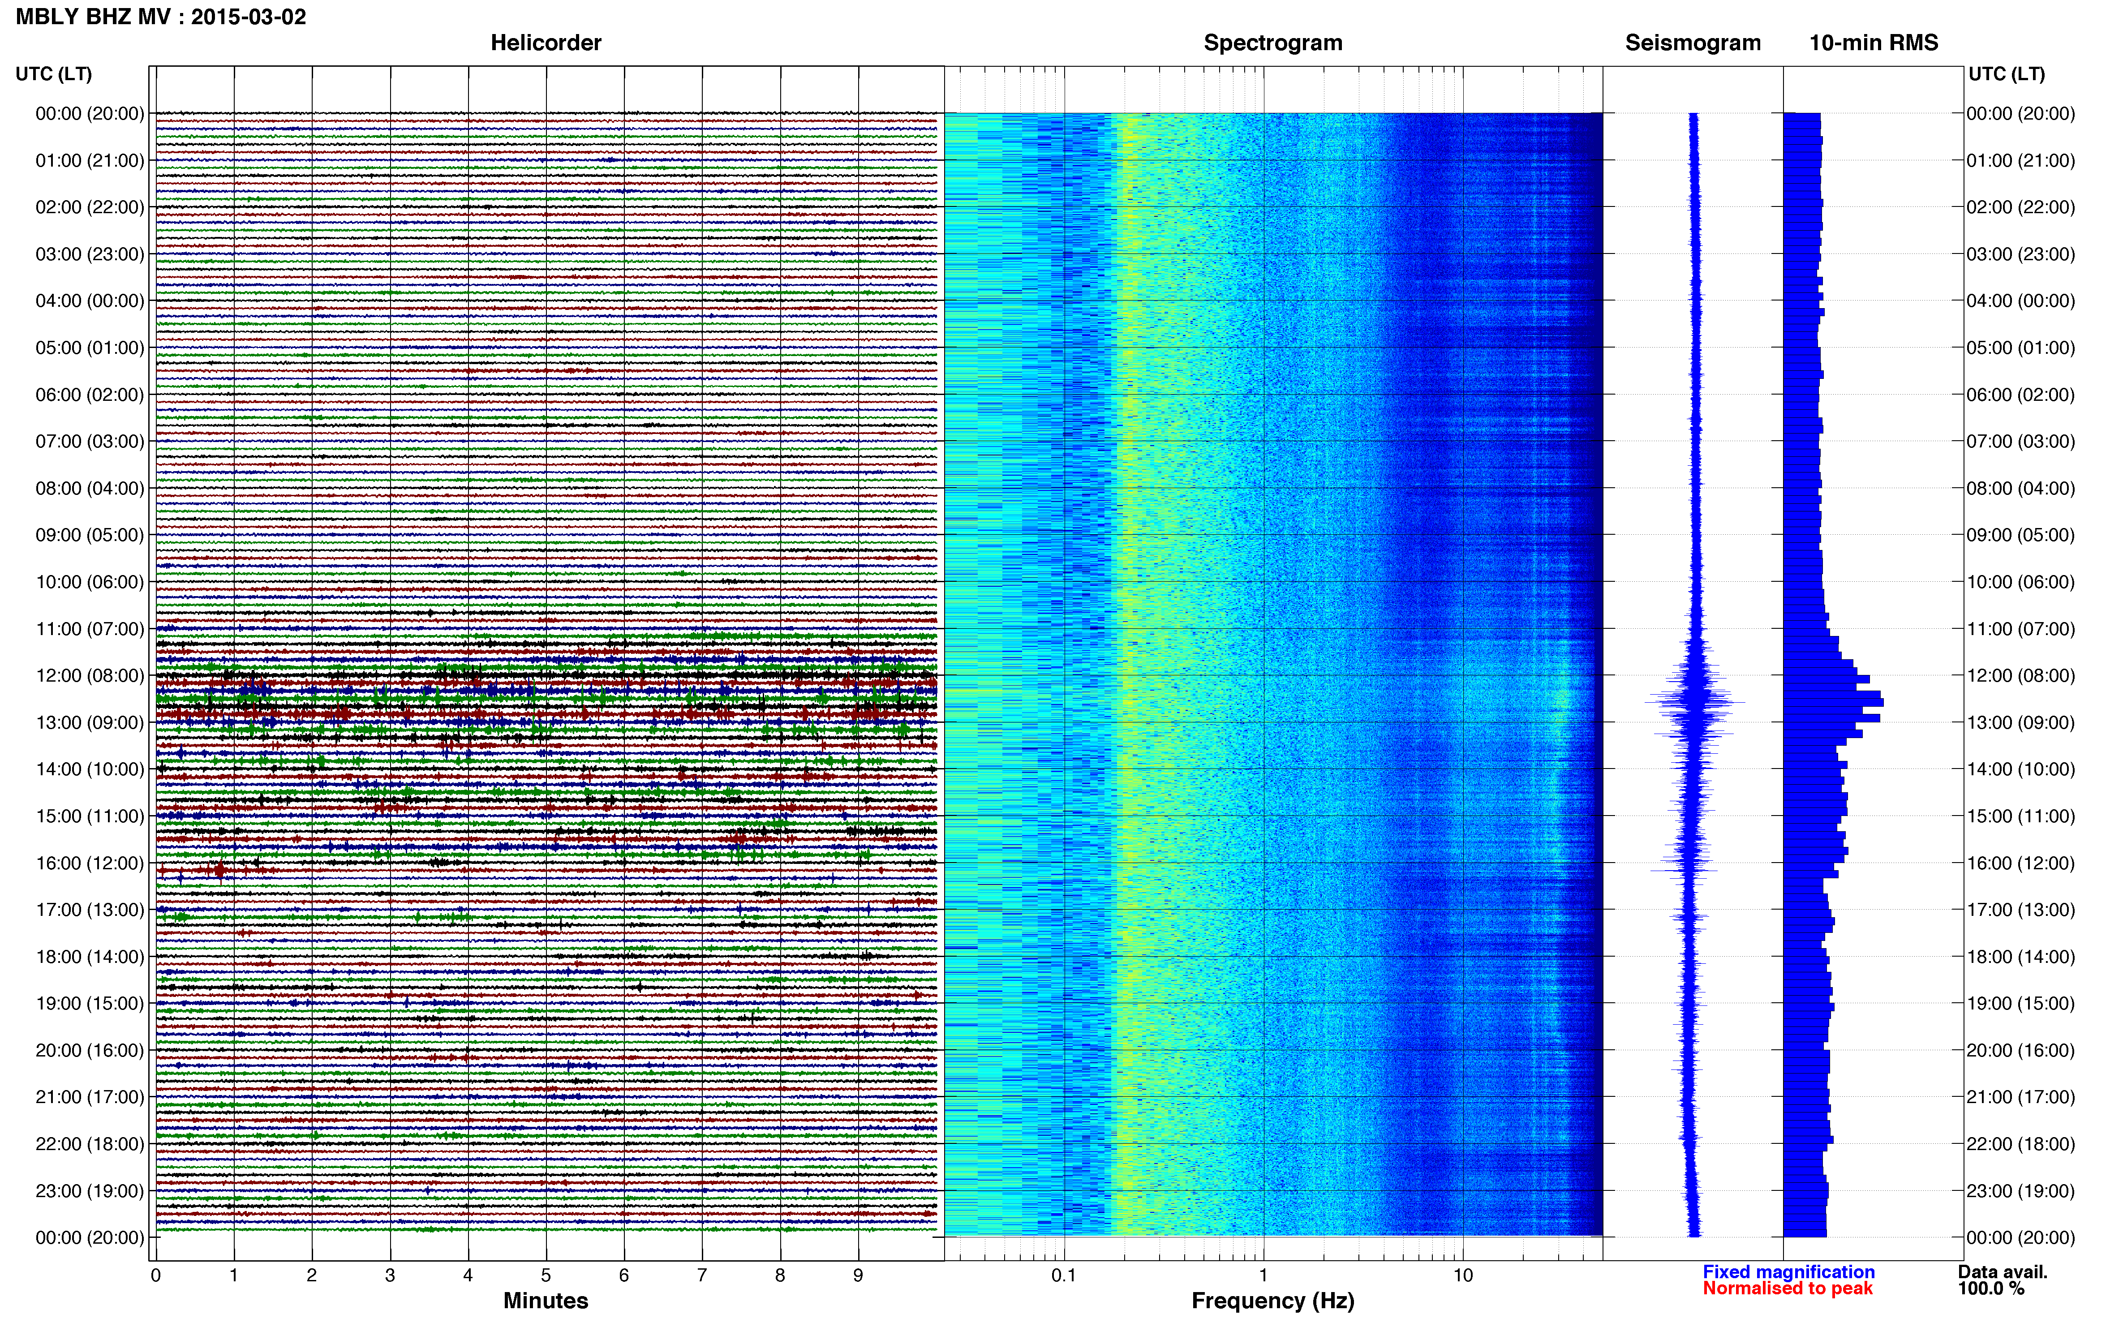Select the 12:00 (08:00) label on left axis
Image resolution: width=2123 pixels, height=1327 pixels.
pyautogui.click(x=90, y=676)
